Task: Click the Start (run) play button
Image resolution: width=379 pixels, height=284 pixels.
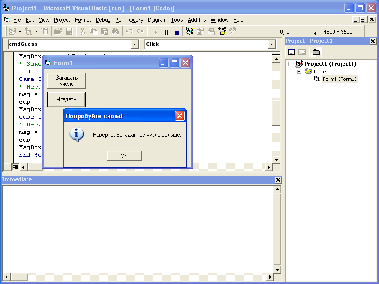Action: [x=156, y=32]
